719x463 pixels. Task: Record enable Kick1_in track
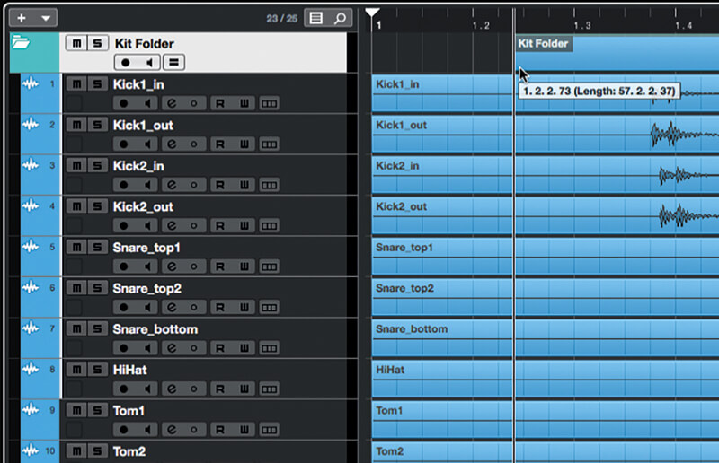(x=124, y=103)
